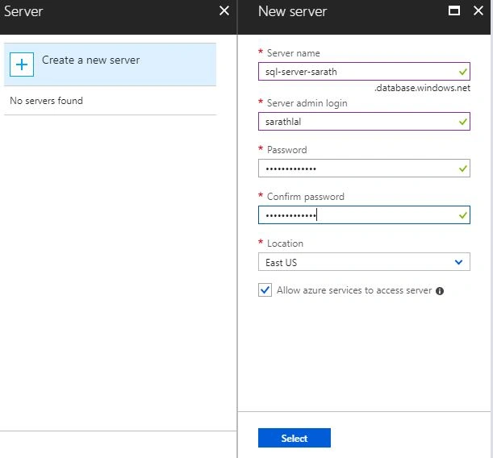Click the Confirm password field

click(x=364, y=215)
